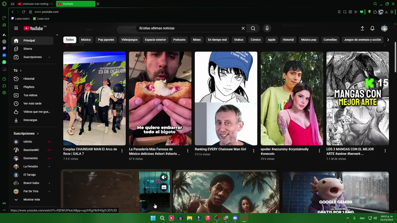The image size is (397, 223).
Task: Open Opera snapshot tool icon
Action: [345, 12]
